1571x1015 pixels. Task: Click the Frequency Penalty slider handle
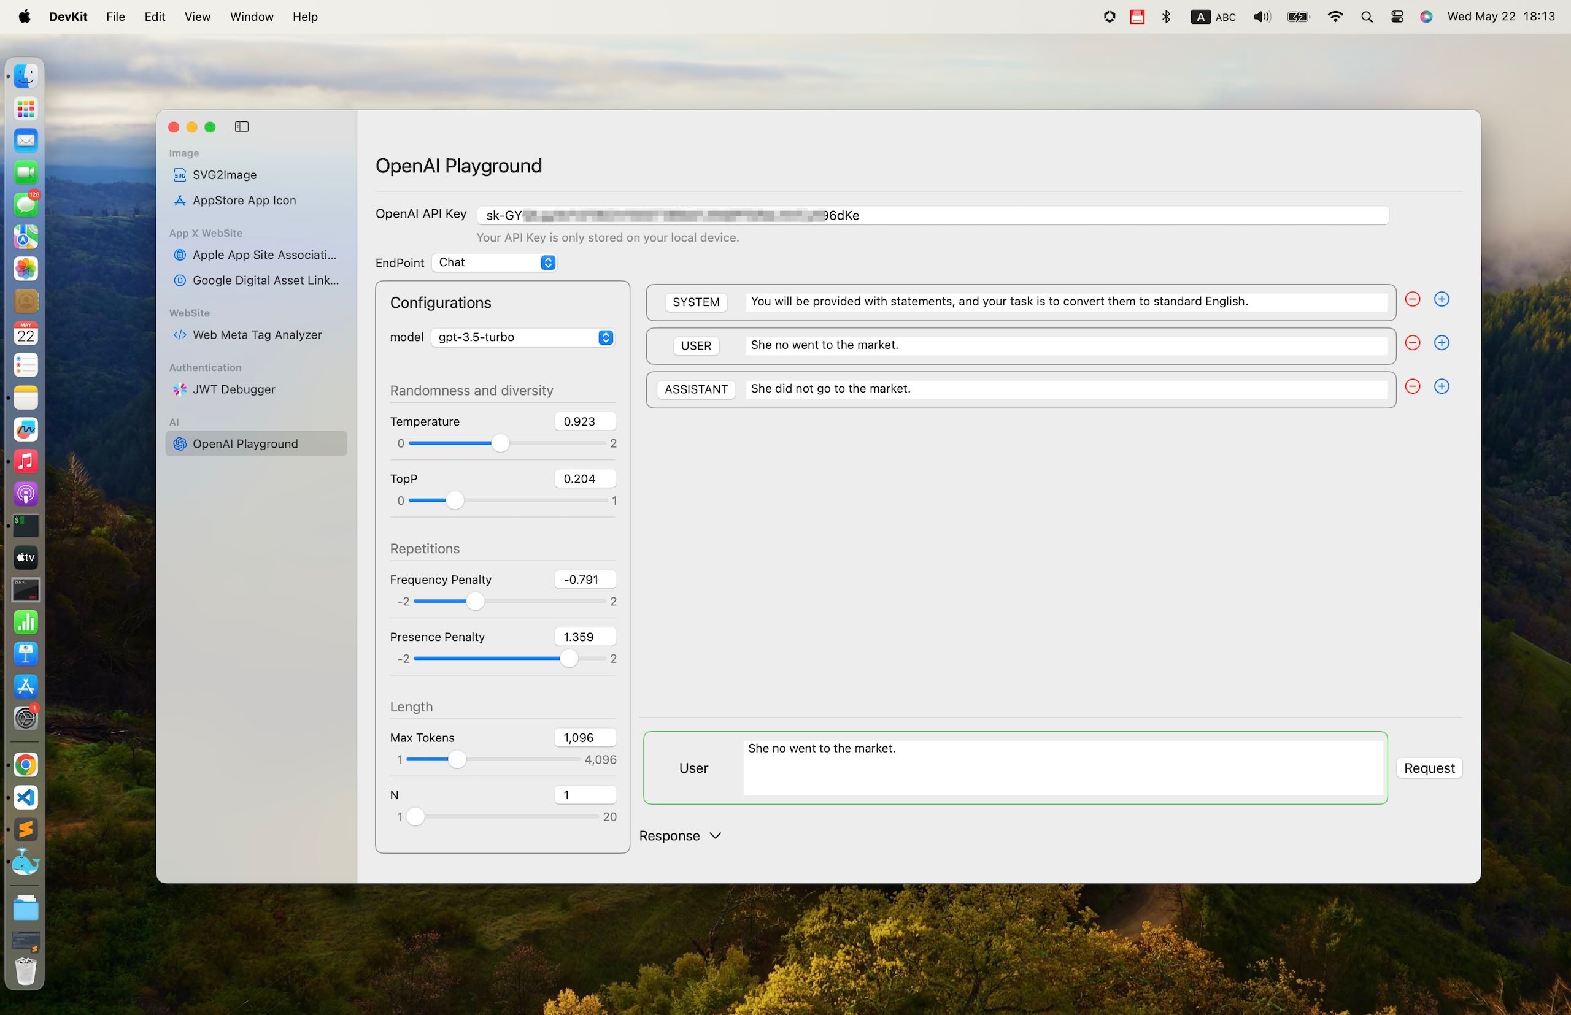pos(475,602)
